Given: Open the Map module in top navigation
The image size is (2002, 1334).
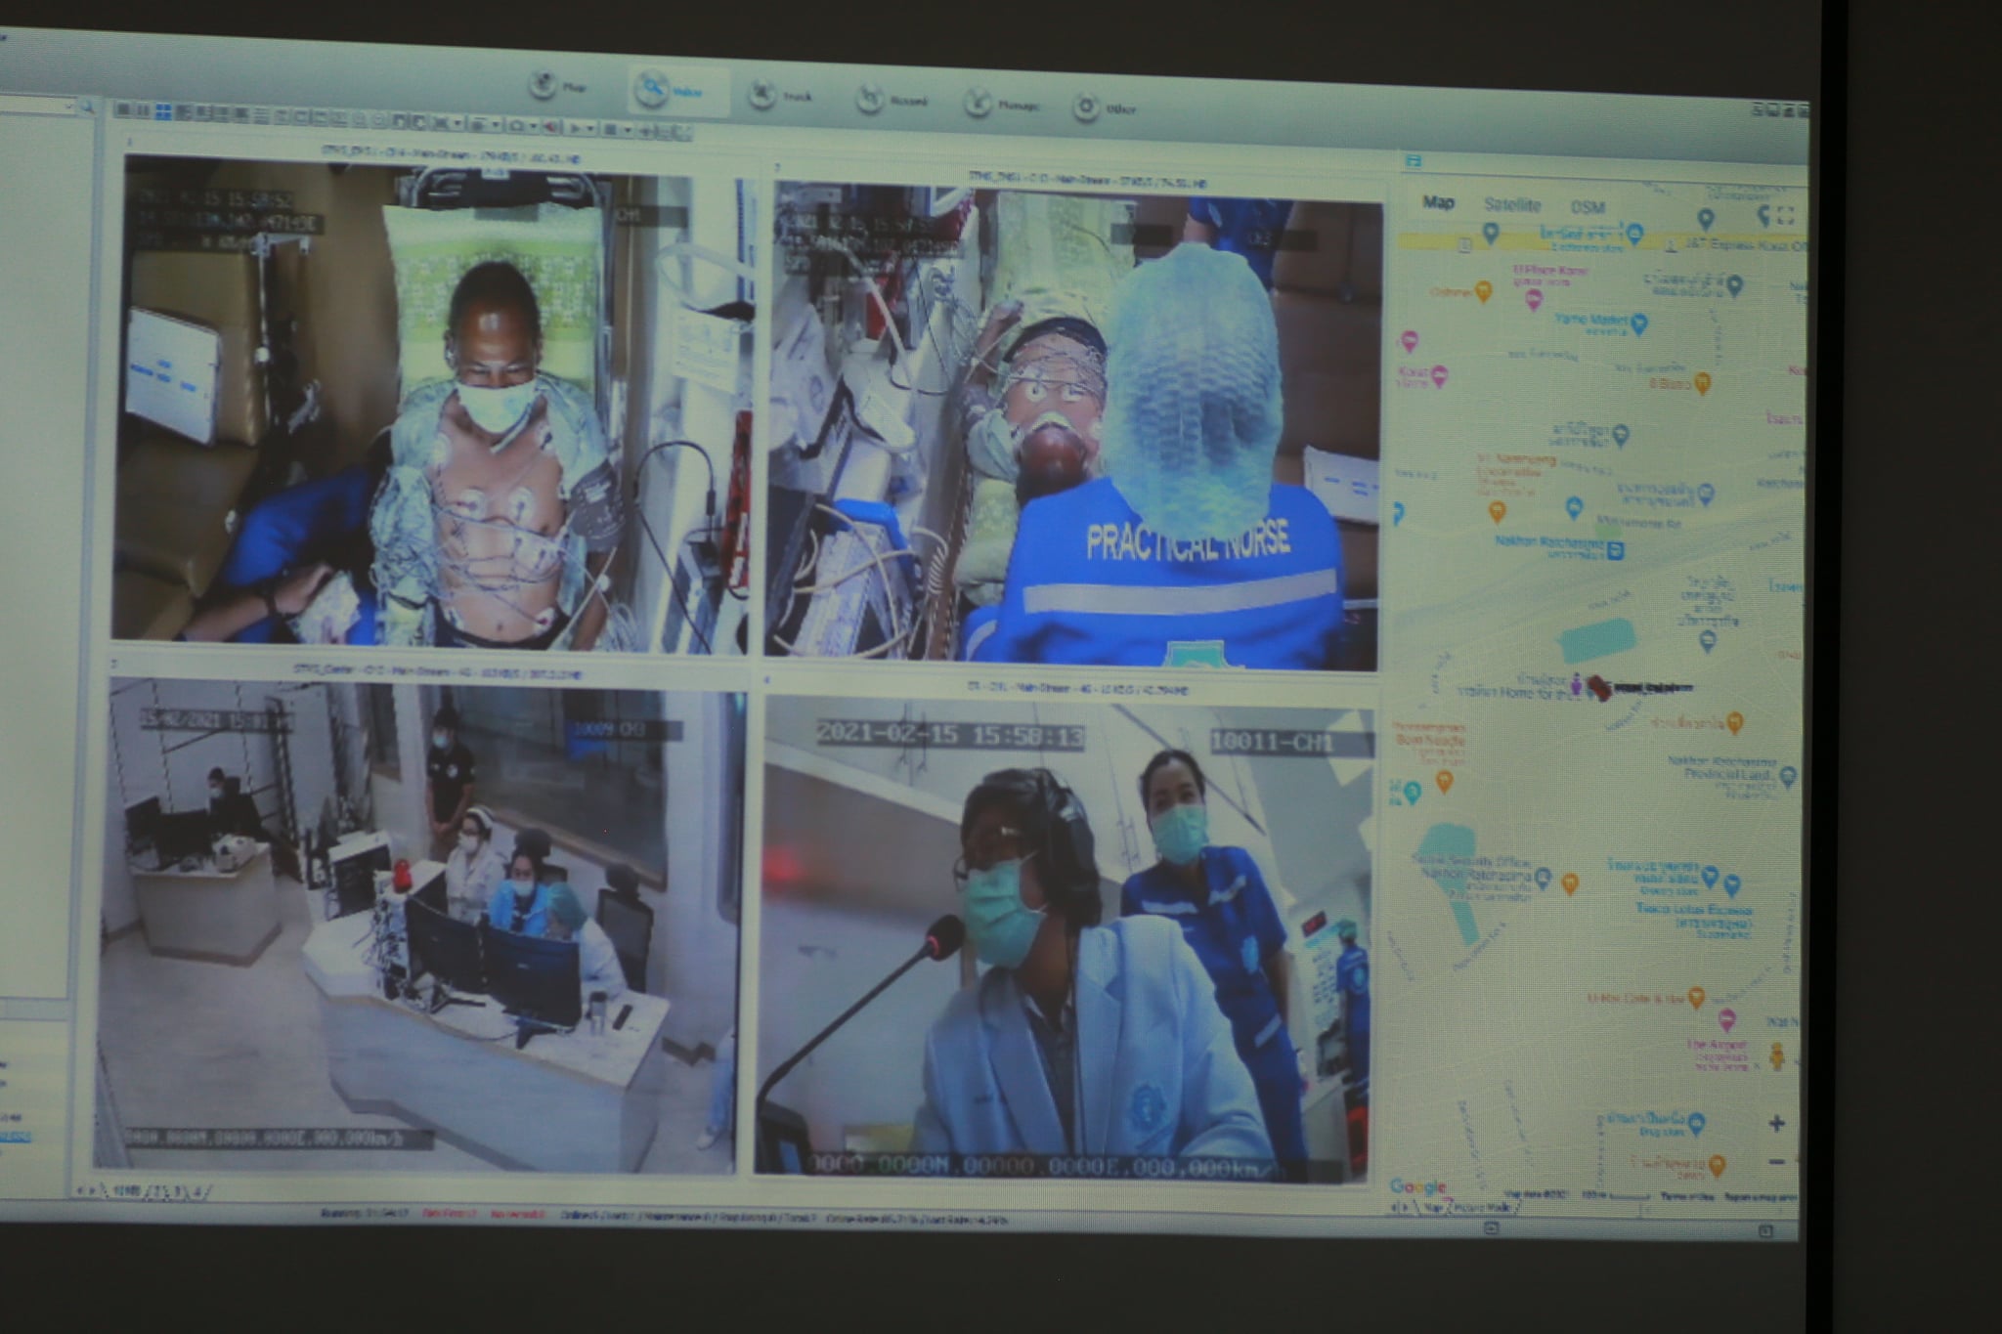Looking at the screenshot, I should 558,86.
